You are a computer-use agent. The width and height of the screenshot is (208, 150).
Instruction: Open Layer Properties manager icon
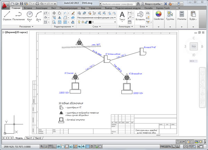[x=79, y=13]
